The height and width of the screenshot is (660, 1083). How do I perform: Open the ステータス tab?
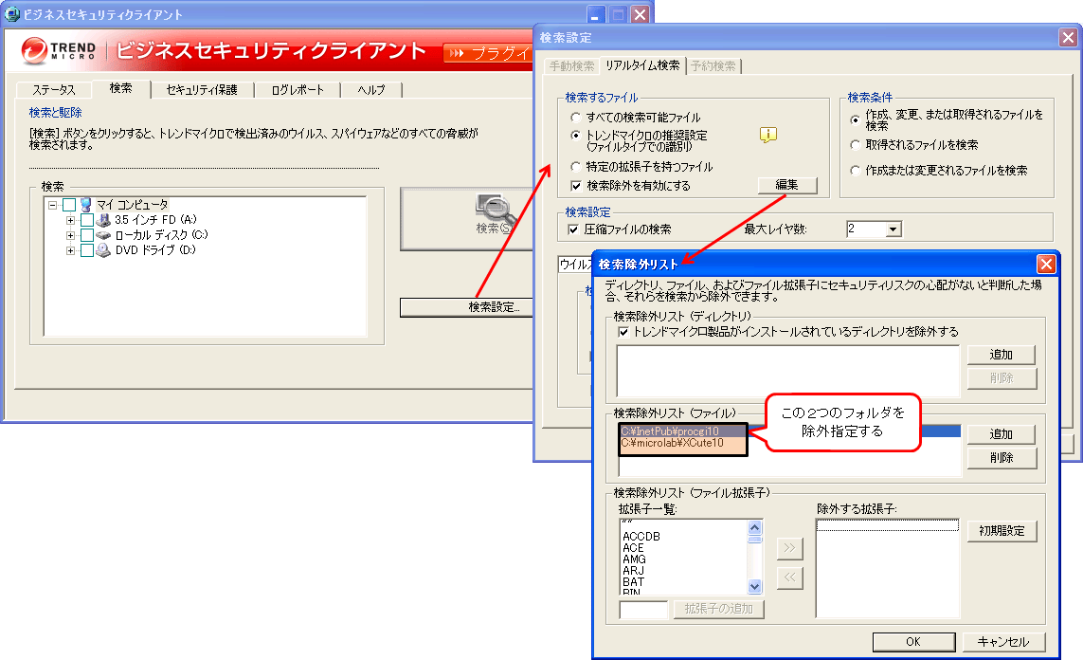53,90
